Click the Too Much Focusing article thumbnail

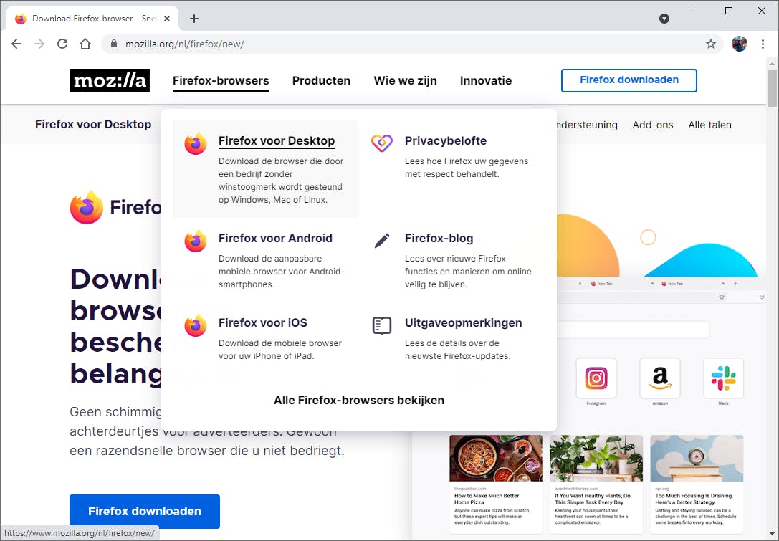point(697,458)
